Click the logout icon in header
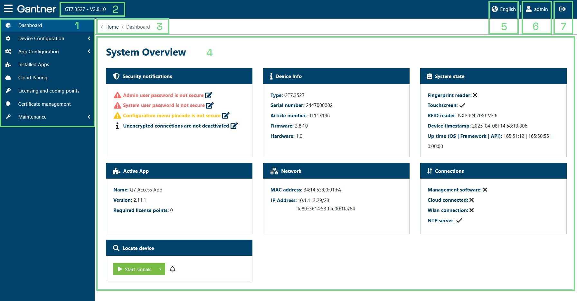This screenshot has width=577, height=301. pos(562,9)
